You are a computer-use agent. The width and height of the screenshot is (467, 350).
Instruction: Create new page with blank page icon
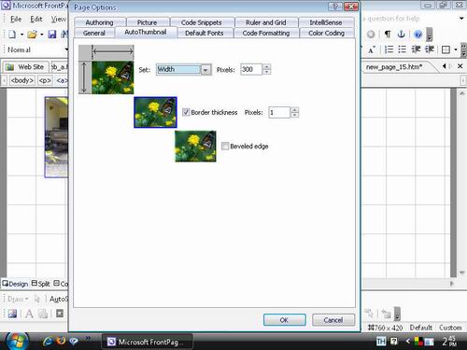pyautogui.click(x=12, y=35)
